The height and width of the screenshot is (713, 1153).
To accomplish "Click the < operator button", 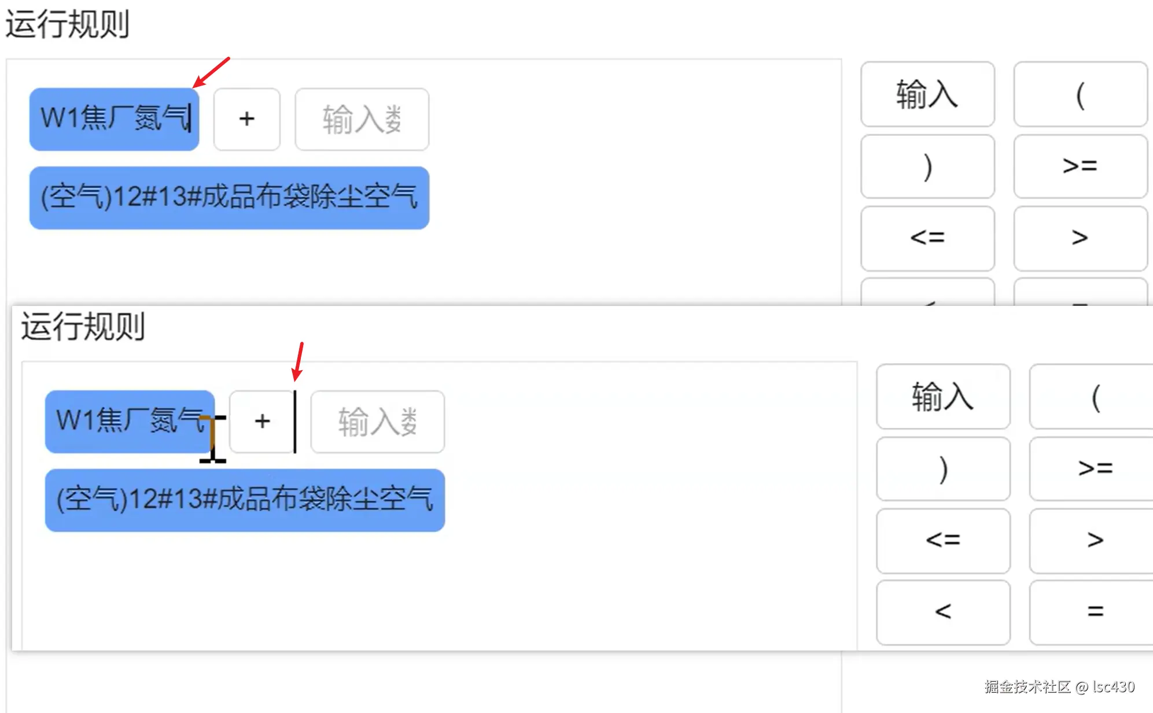I will [943, 612].
